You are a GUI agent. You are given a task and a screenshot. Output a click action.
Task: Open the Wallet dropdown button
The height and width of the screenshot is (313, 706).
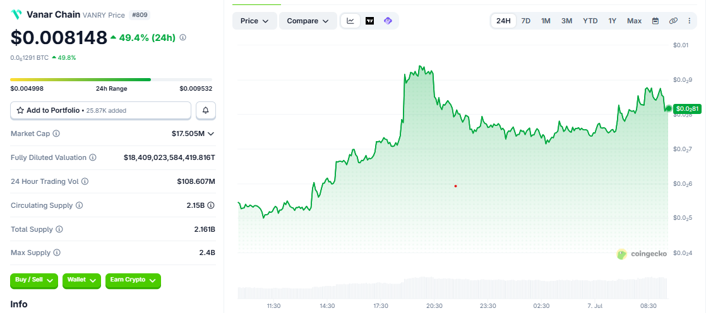[81, 280]
